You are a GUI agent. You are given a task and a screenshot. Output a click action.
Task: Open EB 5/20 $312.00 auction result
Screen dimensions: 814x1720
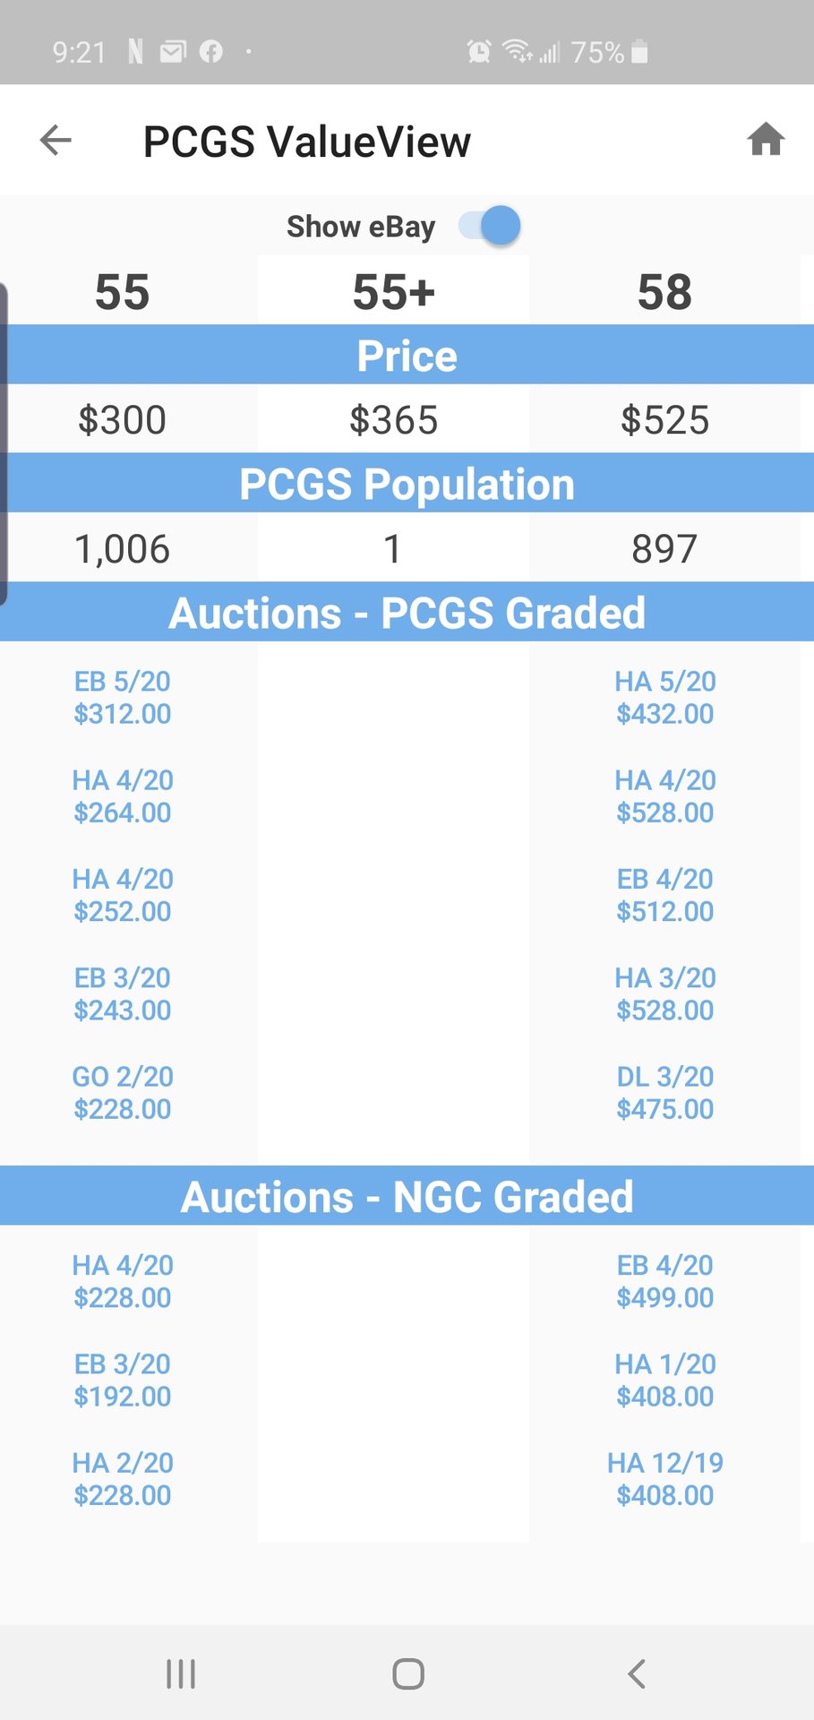tap(123, 698)
